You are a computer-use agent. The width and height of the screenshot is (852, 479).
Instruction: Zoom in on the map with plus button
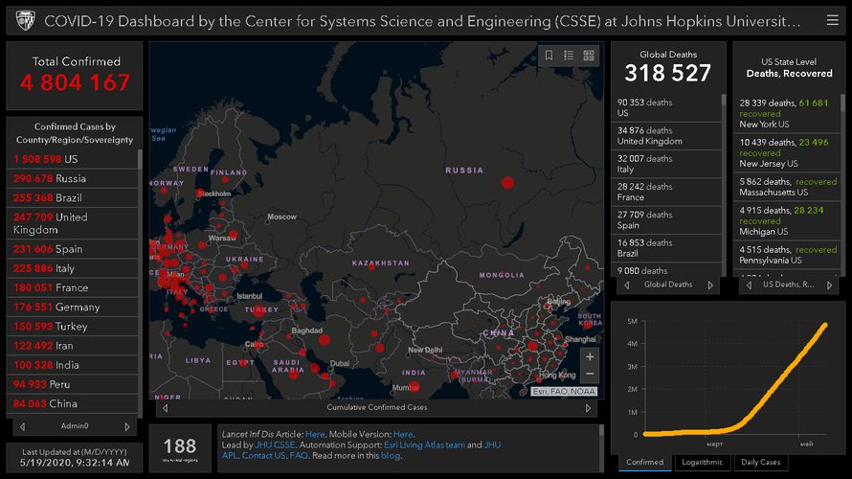pos(589,356)
